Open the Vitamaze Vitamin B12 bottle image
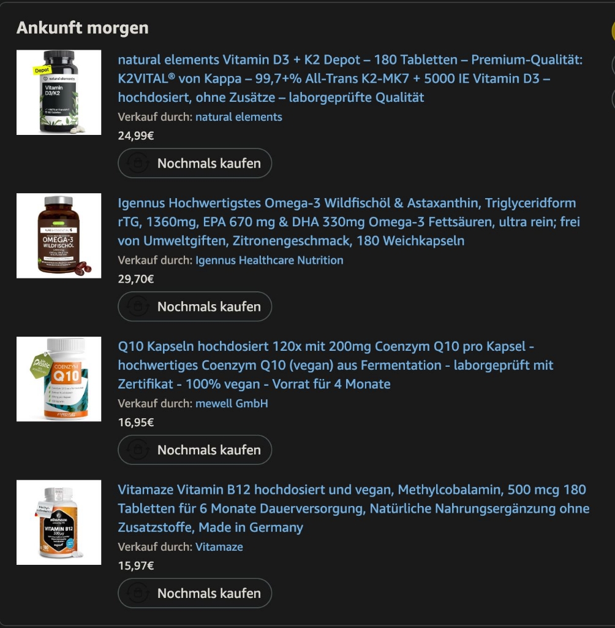 coord(59,523)
